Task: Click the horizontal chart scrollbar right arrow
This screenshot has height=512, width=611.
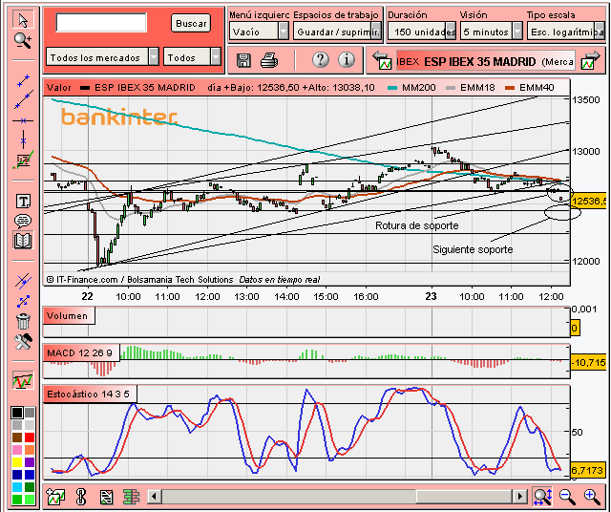Action: point(519,497)
